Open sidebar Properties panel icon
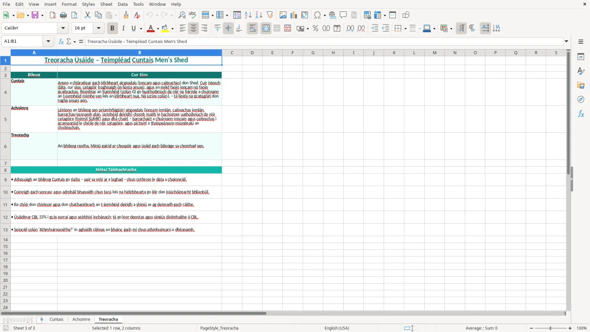590x332 pixels. [581, 57]
